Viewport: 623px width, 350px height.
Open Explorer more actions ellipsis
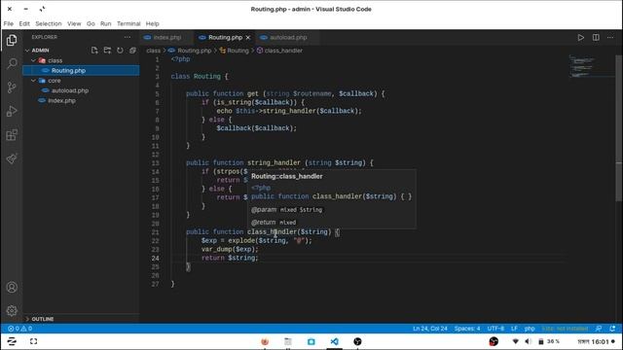click(x=128, y=37)
